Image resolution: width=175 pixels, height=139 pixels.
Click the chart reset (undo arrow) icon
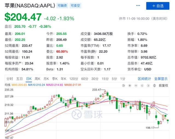click(124, 85)
